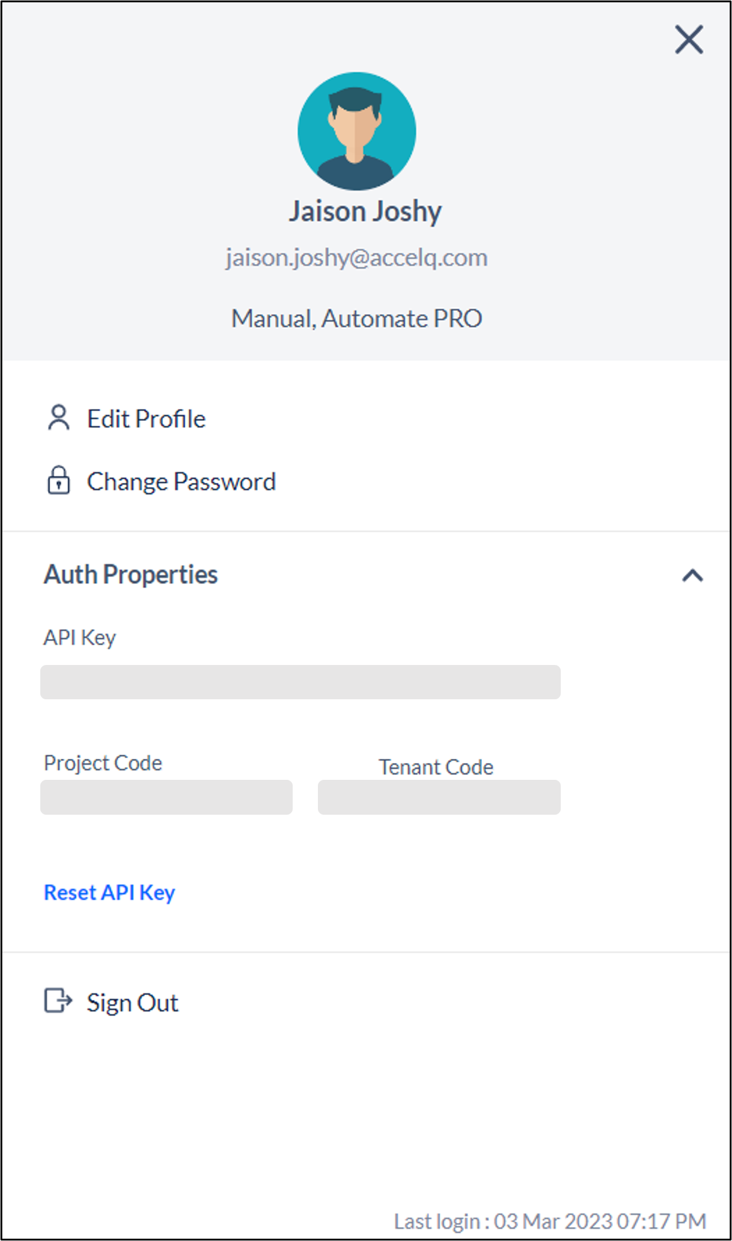Select the Change Password option
Screen dimensions: 732x1241
(x=181, y=482)
